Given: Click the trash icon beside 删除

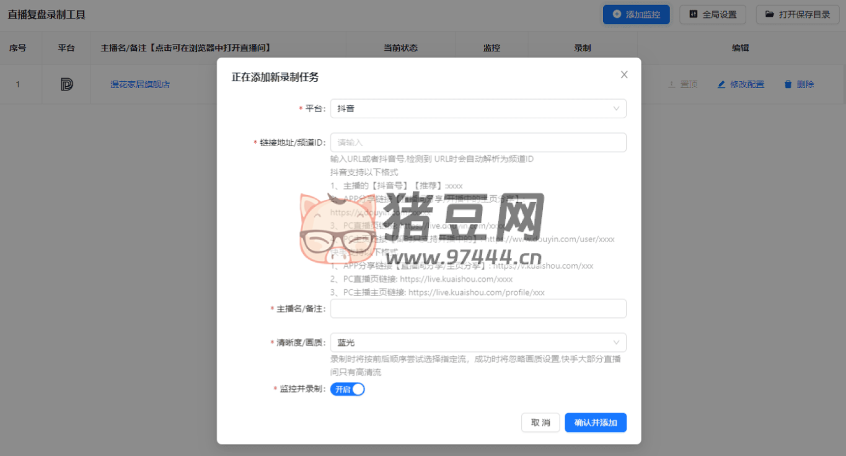Looking at the screenshot, I should pyautogui.click(x=788, y=84).
